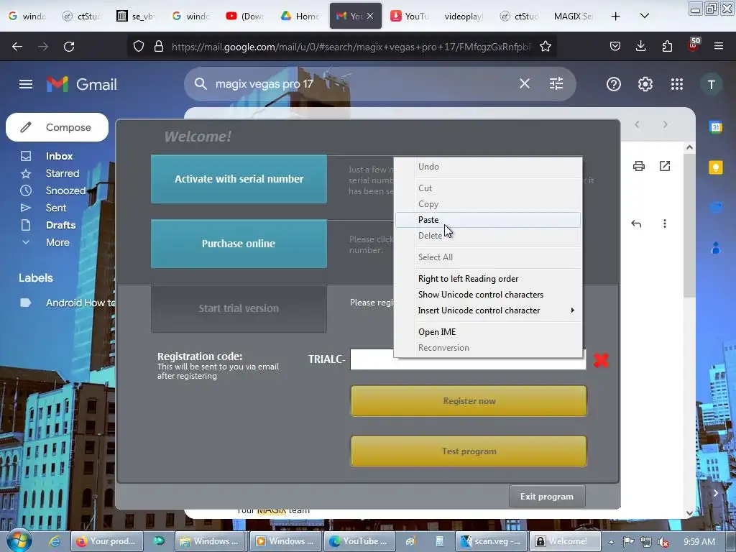Click the Firefox address bar URL

click(351, 47)
